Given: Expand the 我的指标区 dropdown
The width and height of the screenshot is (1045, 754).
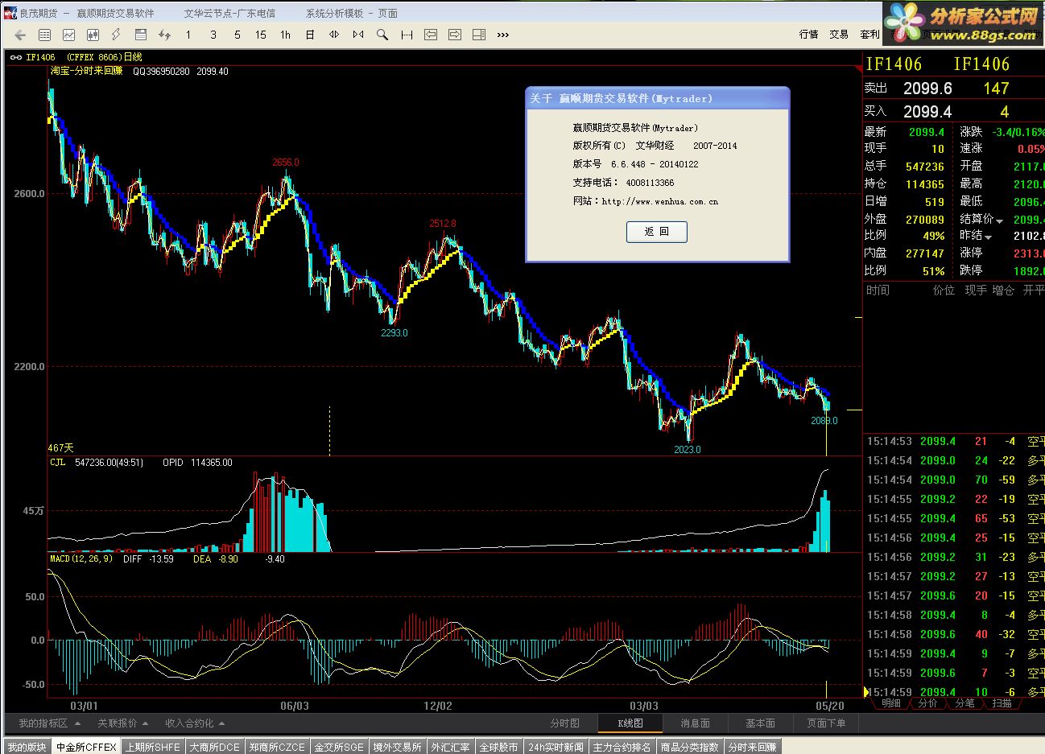Looking at the screenshot, I should tap(48, 723).
